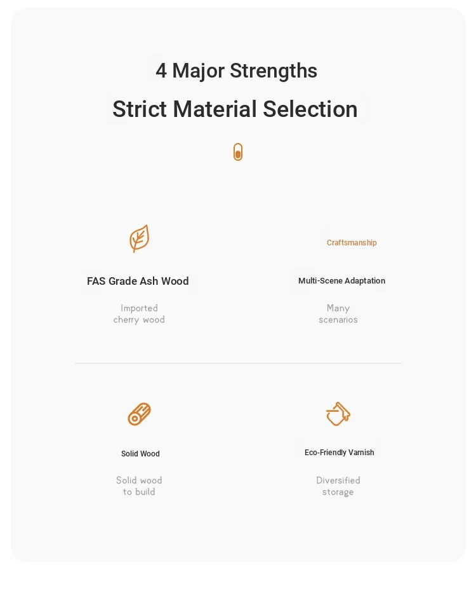Click the 4 Major Strengths title
476x602 pixels.
[237, 71]
